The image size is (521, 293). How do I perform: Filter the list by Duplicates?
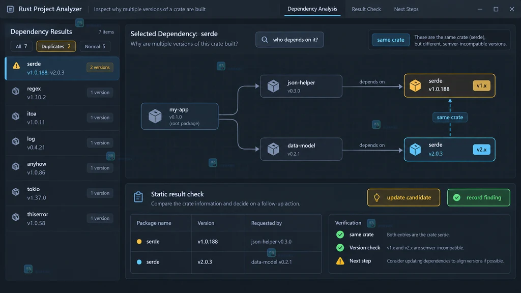[x=56, y=46]
